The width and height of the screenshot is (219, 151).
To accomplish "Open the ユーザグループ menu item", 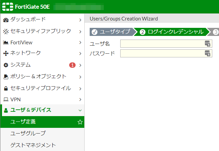I will point(28,133).
